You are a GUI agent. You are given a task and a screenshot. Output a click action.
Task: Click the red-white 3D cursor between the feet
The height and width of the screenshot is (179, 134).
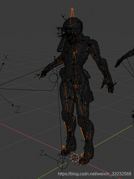[75, 158]
